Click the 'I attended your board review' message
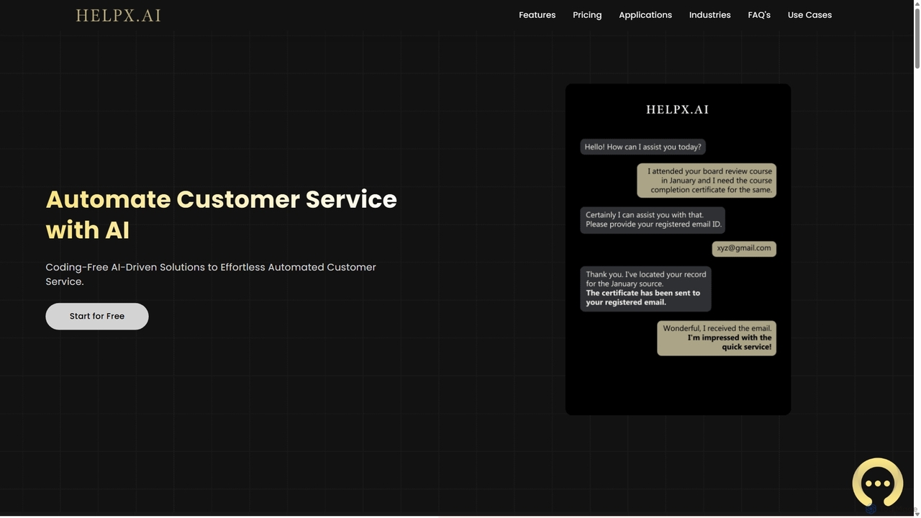 pos(707,181)
